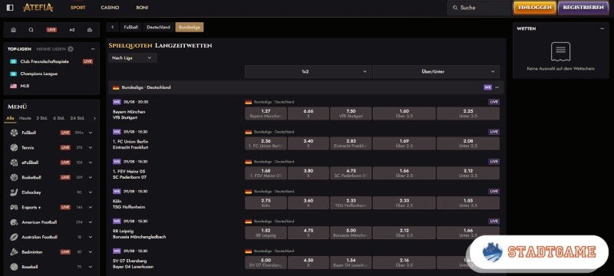
Task: Go back with the breadcrumb arrow
Action: point(112,27)
